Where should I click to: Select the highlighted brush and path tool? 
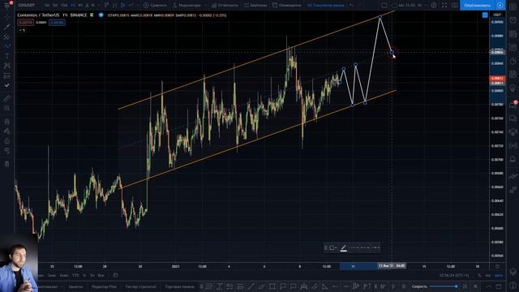6,46
